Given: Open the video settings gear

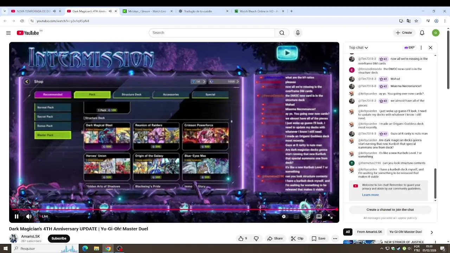Looking at the screenshot, I should 308,216.
